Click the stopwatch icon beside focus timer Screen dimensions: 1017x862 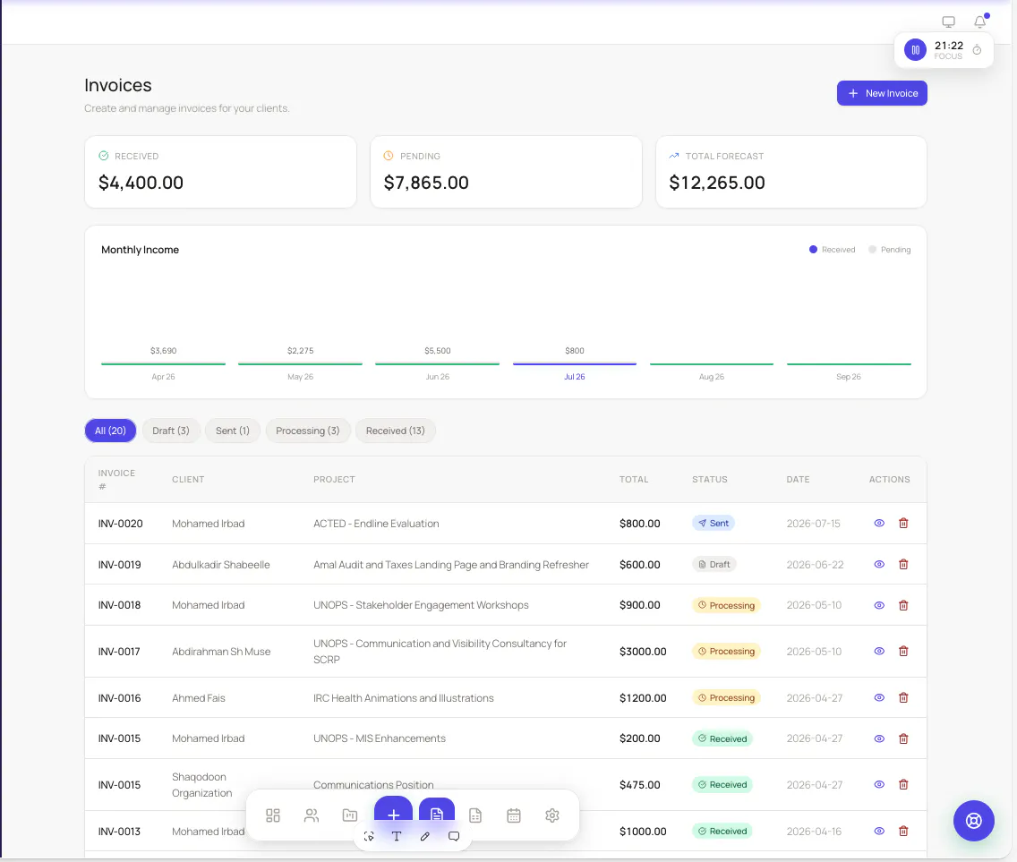point(977,50)
